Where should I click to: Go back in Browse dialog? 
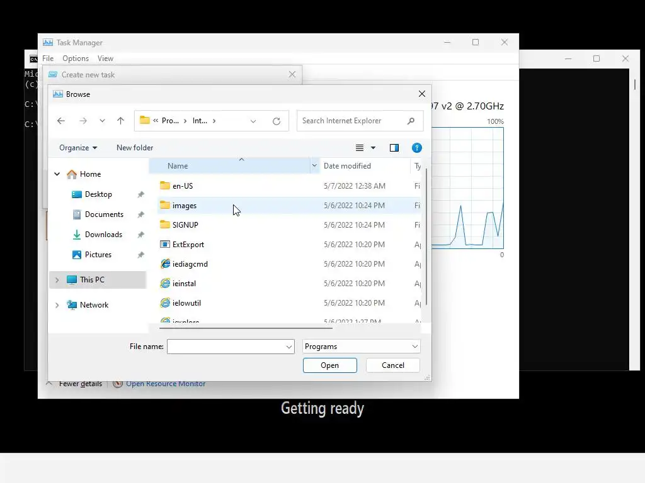tap(61, 121)
